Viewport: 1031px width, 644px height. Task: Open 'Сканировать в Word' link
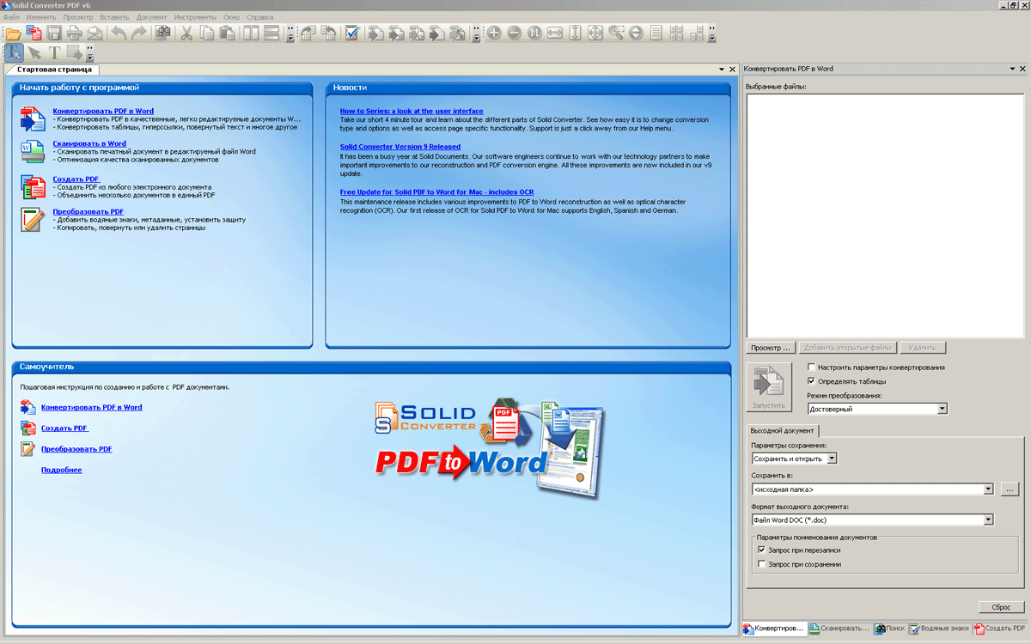coord(89,143)
